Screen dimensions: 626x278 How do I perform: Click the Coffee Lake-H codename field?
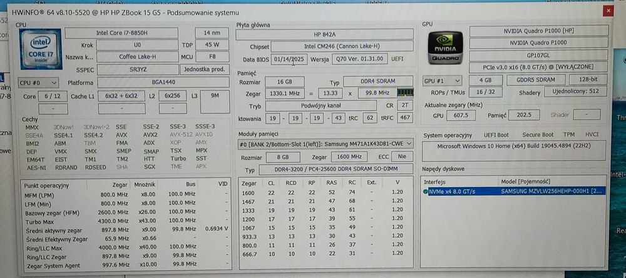137,57
